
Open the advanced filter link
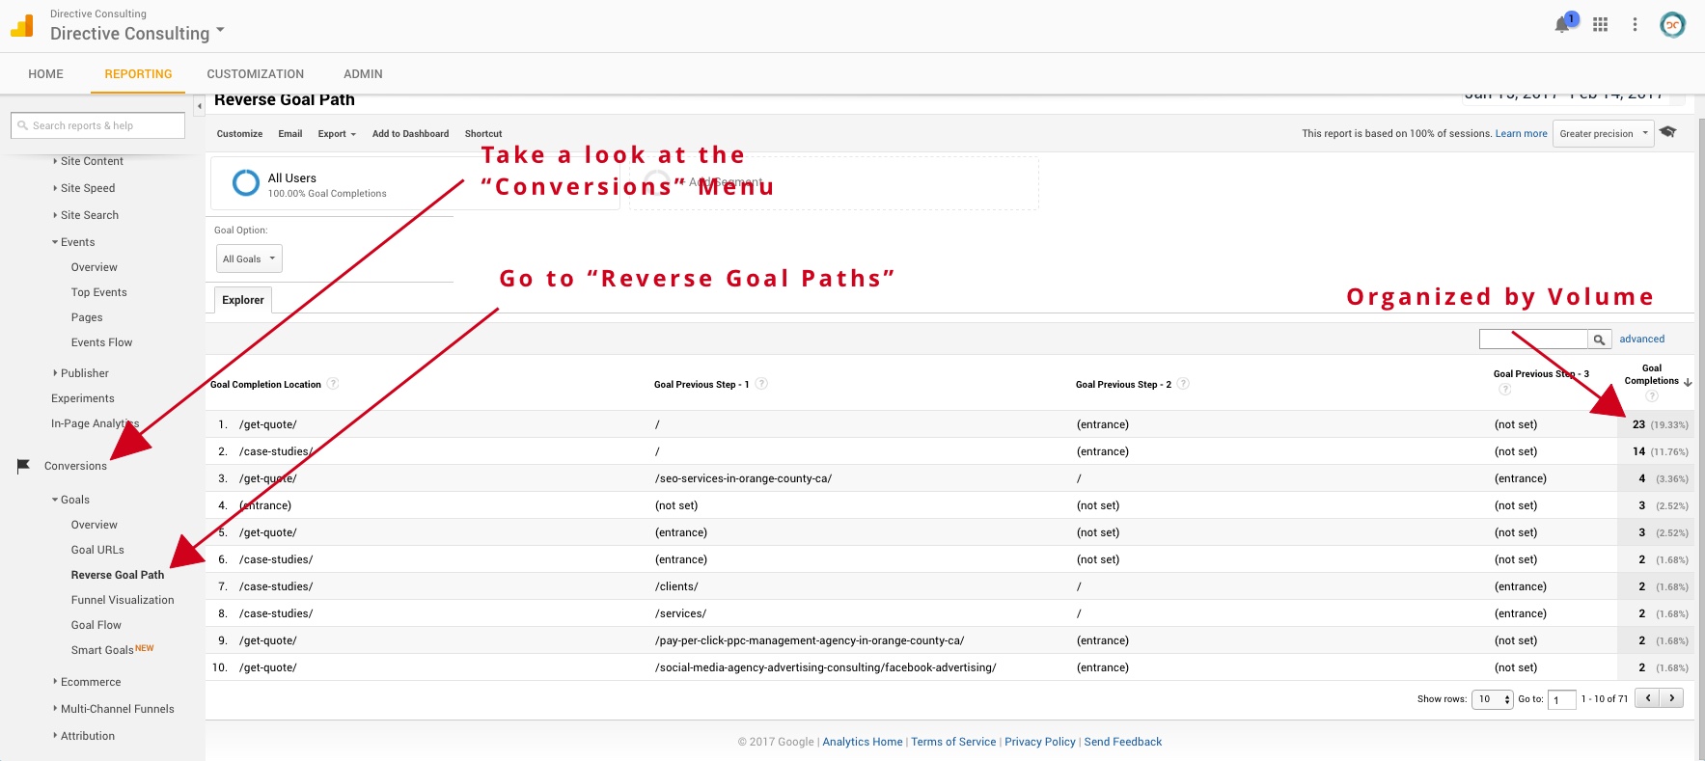click(x=1641, y=340)
